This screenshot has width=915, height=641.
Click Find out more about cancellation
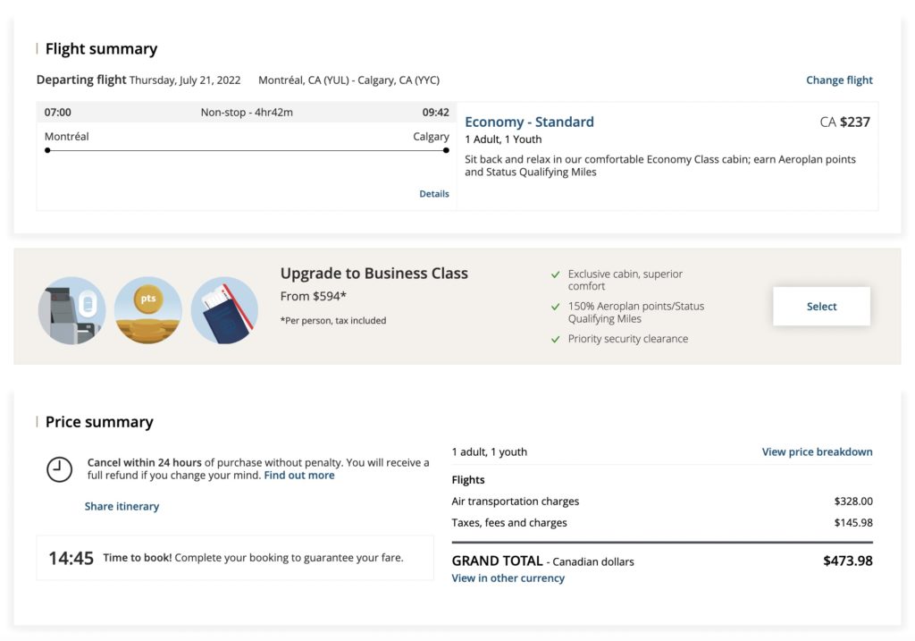[299, 476]
